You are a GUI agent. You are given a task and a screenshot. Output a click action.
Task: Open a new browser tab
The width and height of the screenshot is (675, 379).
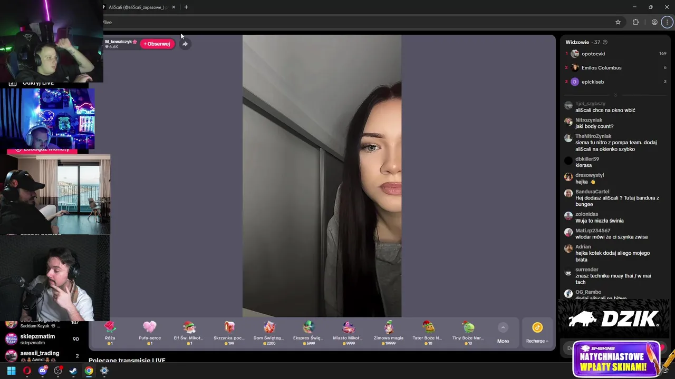pos(186,7)
